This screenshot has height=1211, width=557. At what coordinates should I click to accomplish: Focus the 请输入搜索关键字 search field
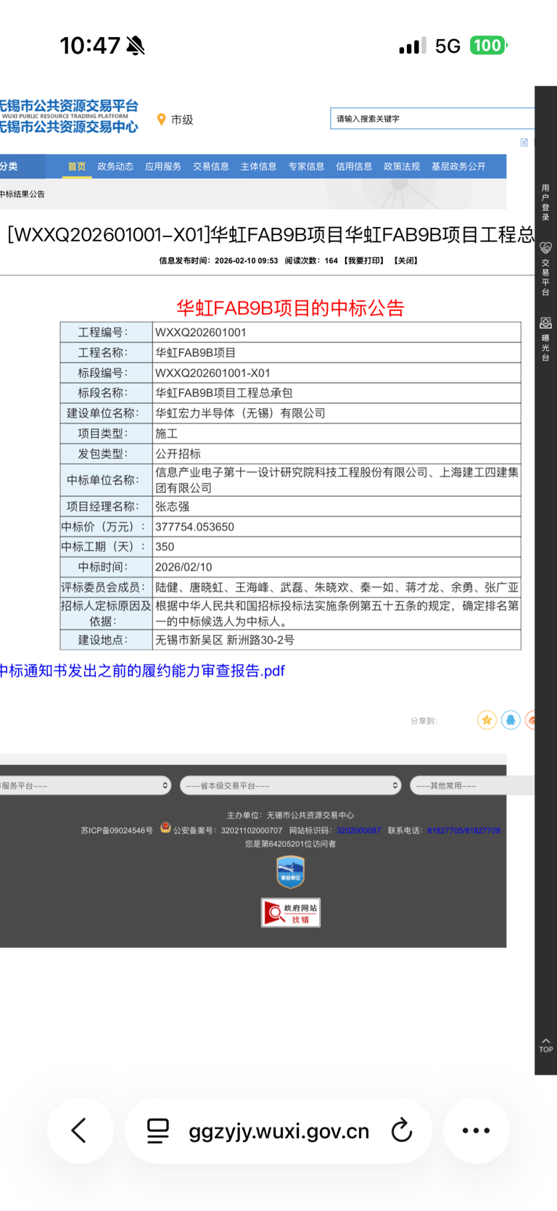(432, 118)
